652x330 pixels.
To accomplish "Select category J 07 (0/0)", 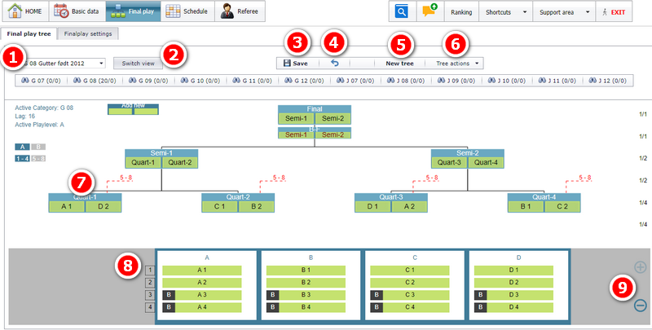I will (356, 80).
